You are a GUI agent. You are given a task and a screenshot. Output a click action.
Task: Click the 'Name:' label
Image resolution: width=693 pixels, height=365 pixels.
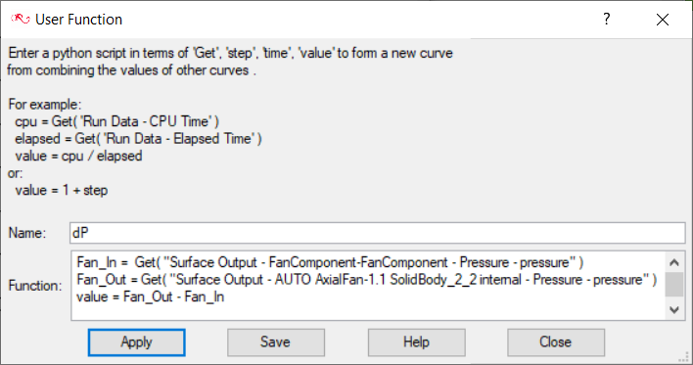tap(27, 233)
